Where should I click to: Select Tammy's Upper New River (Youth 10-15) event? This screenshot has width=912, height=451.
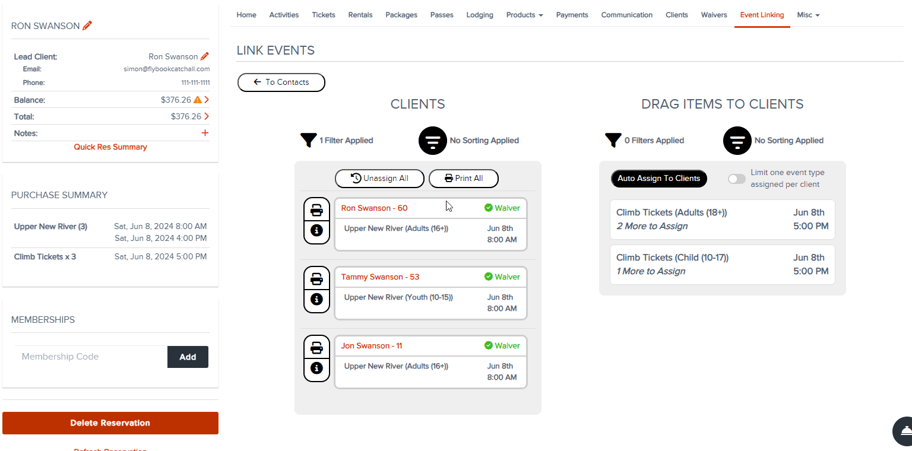(x=430, y=303)
